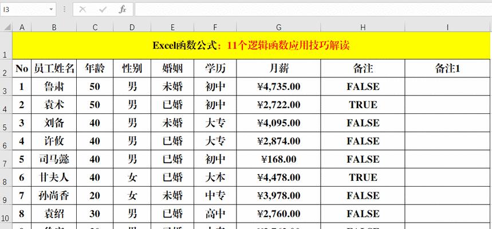Viewport: 492px width, 229px height.
Task: Select row 8 header
Action: [6, 177]
